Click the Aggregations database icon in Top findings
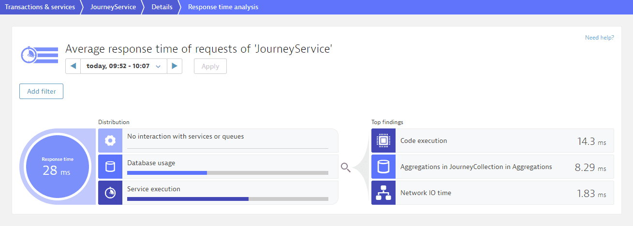This screenshot has height=226, width=633. pyautogui.click(x=383, y=167)
